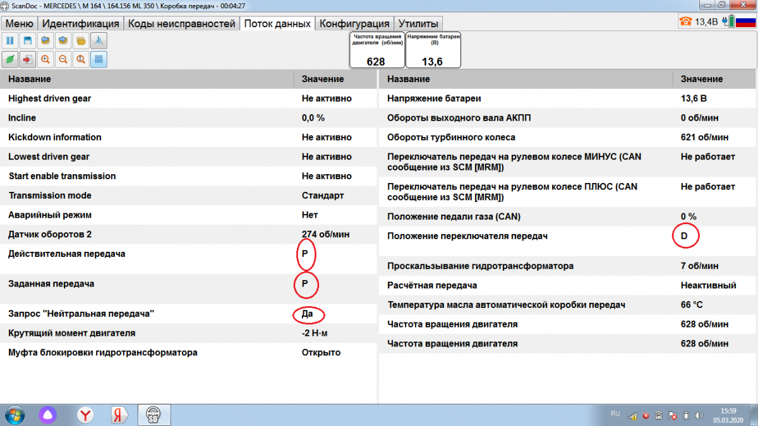Zoom in with the plus magnifier
Viewport: 758px width, 426px height.
point(45,59)
